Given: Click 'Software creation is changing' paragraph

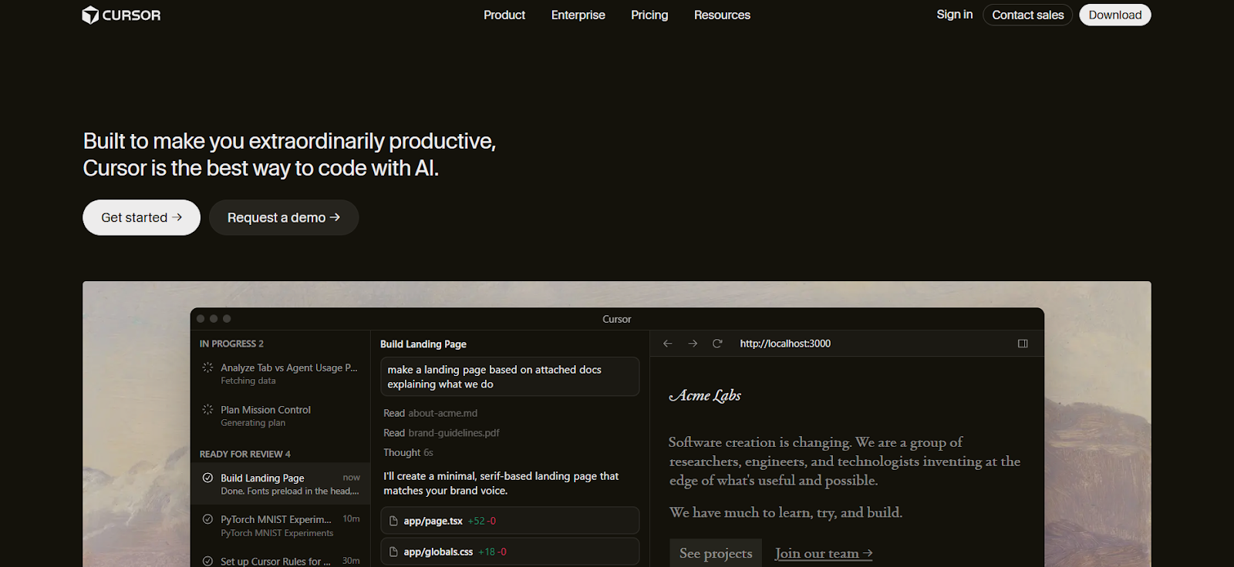Looking at the screenshot, I should coord(845,461).
